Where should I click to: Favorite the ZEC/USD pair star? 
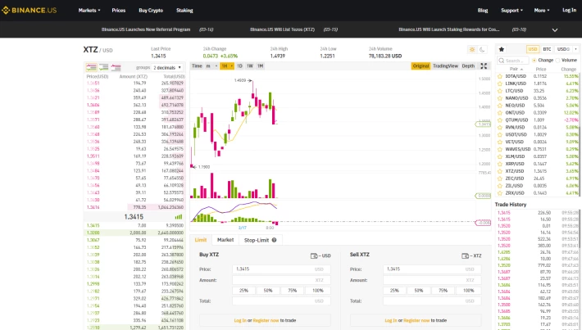(x=500, y=179)
